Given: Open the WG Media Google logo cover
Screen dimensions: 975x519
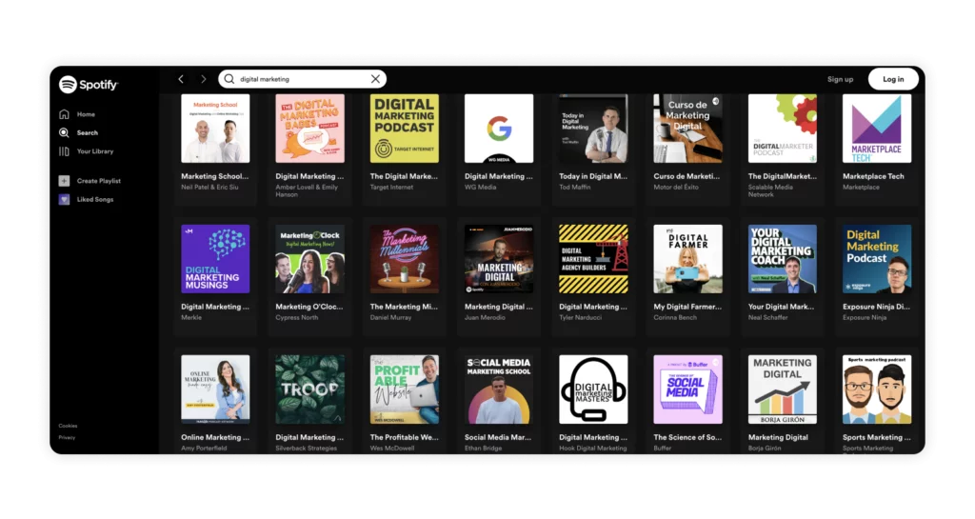Looking at the screenshot, I should (499, 129).
